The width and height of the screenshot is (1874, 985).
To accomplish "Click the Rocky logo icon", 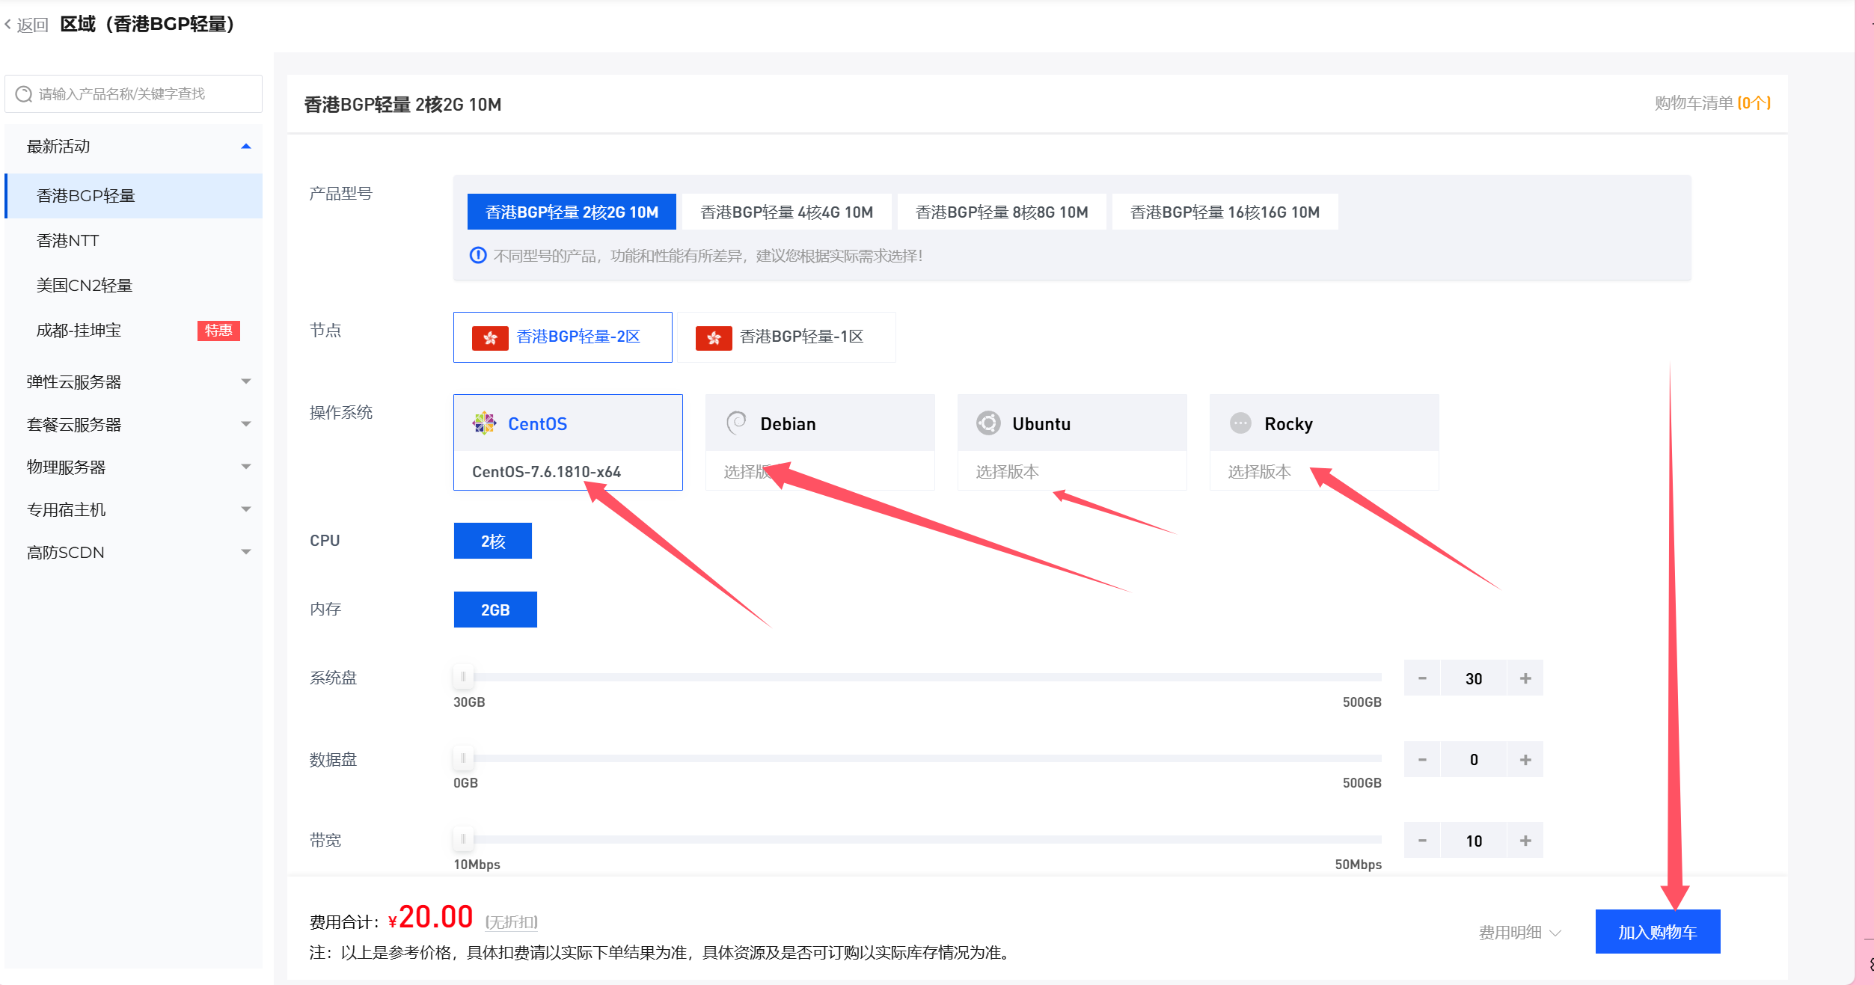I will 1240,423.
